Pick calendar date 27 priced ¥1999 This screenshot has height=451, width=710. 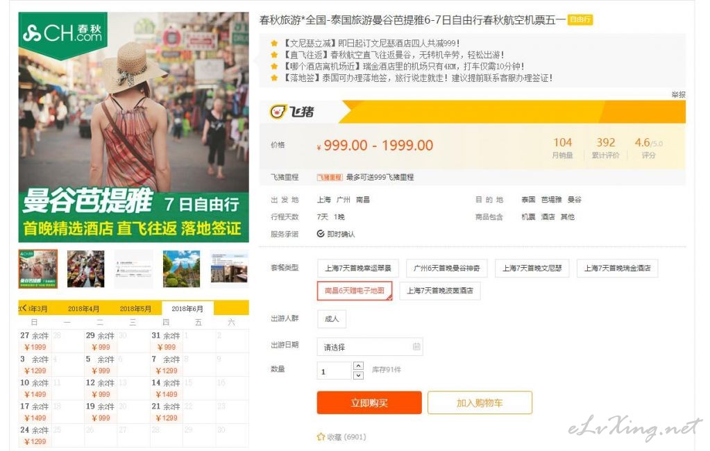coord(35,341)
